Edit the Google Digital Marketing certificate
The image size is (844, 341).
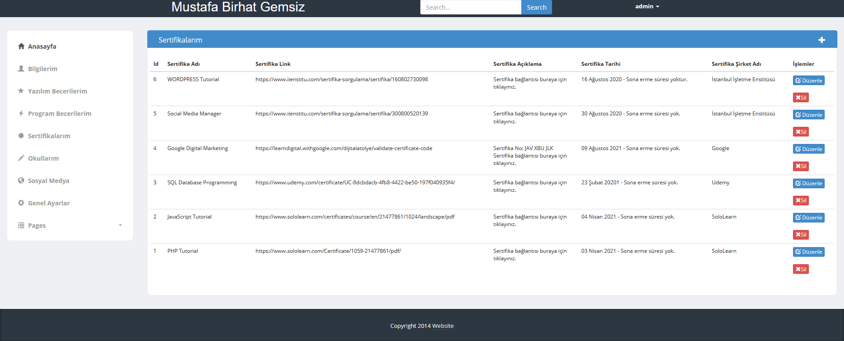click(x=808, y=149)
